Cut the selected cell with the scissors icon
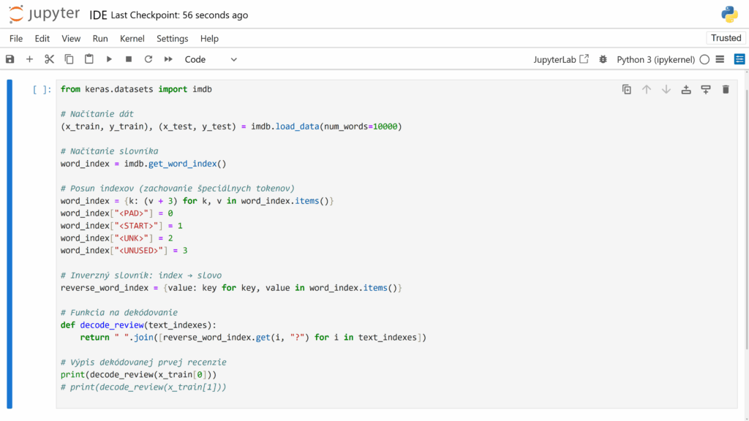 49,59
